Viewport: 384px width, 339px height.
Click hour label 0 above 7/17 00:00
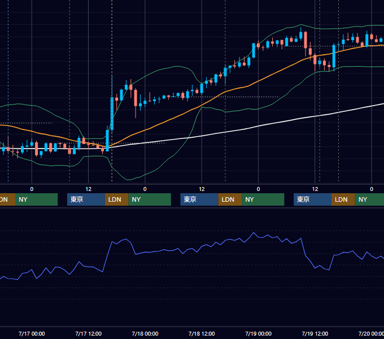[x=32, y=189]
